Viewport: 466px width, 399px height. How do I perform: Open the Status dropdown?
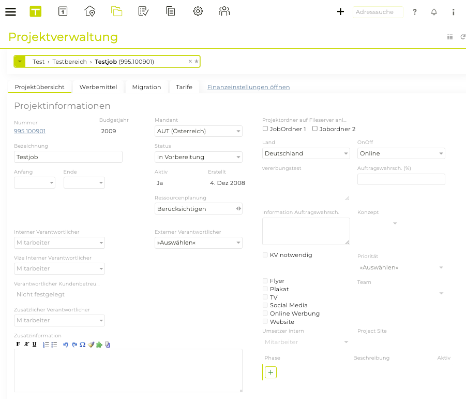(199, 157)
